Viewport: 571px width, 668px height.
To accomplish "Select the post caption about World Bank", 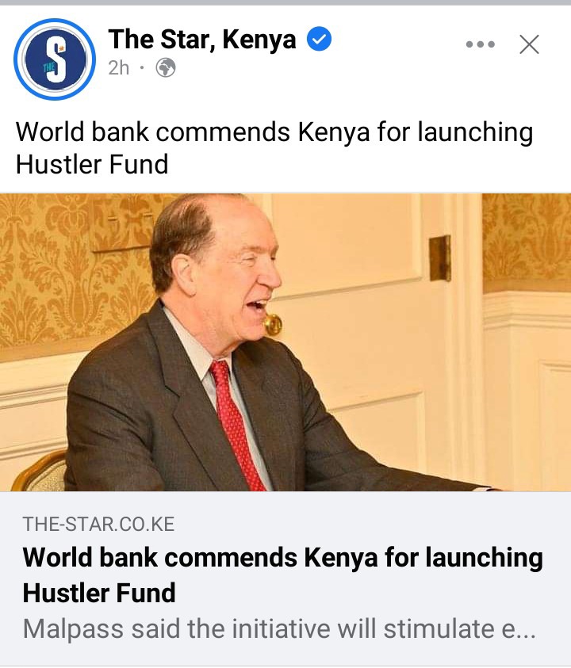I will coord(274,148).
